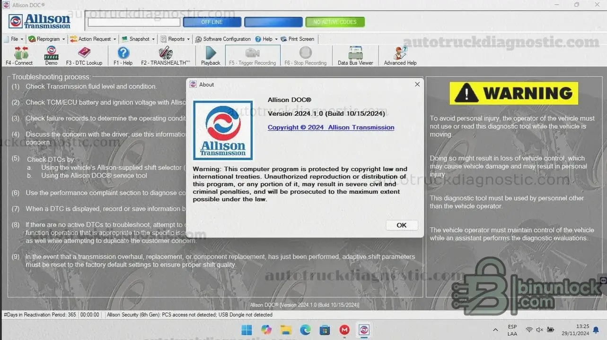Open Advanced Help from the toolbar
The height and width of the screenshot is (340, 607).
pyautogui.click(x=400, y=56)
